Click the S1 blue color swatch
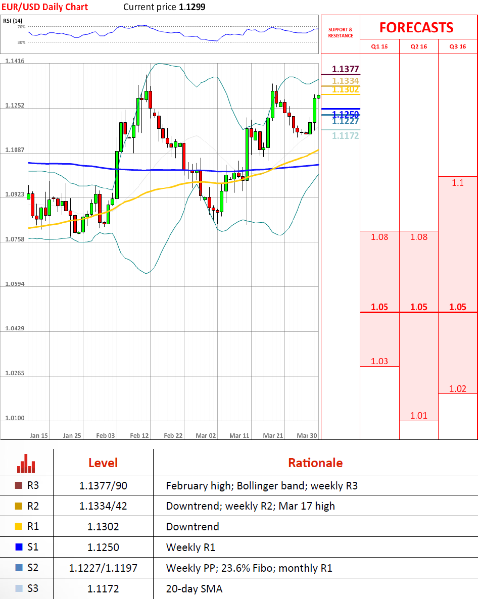The height and width of the screenshot is (599, 480). (x=18, y=547)
